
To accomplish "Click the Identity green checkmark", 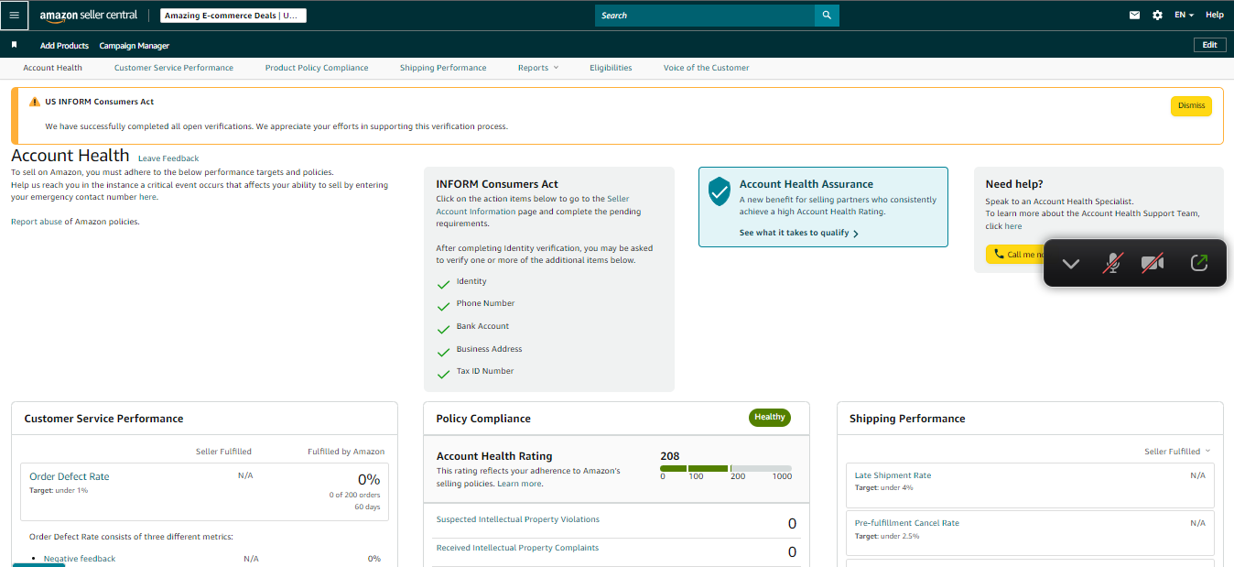I will click(444, 284).
